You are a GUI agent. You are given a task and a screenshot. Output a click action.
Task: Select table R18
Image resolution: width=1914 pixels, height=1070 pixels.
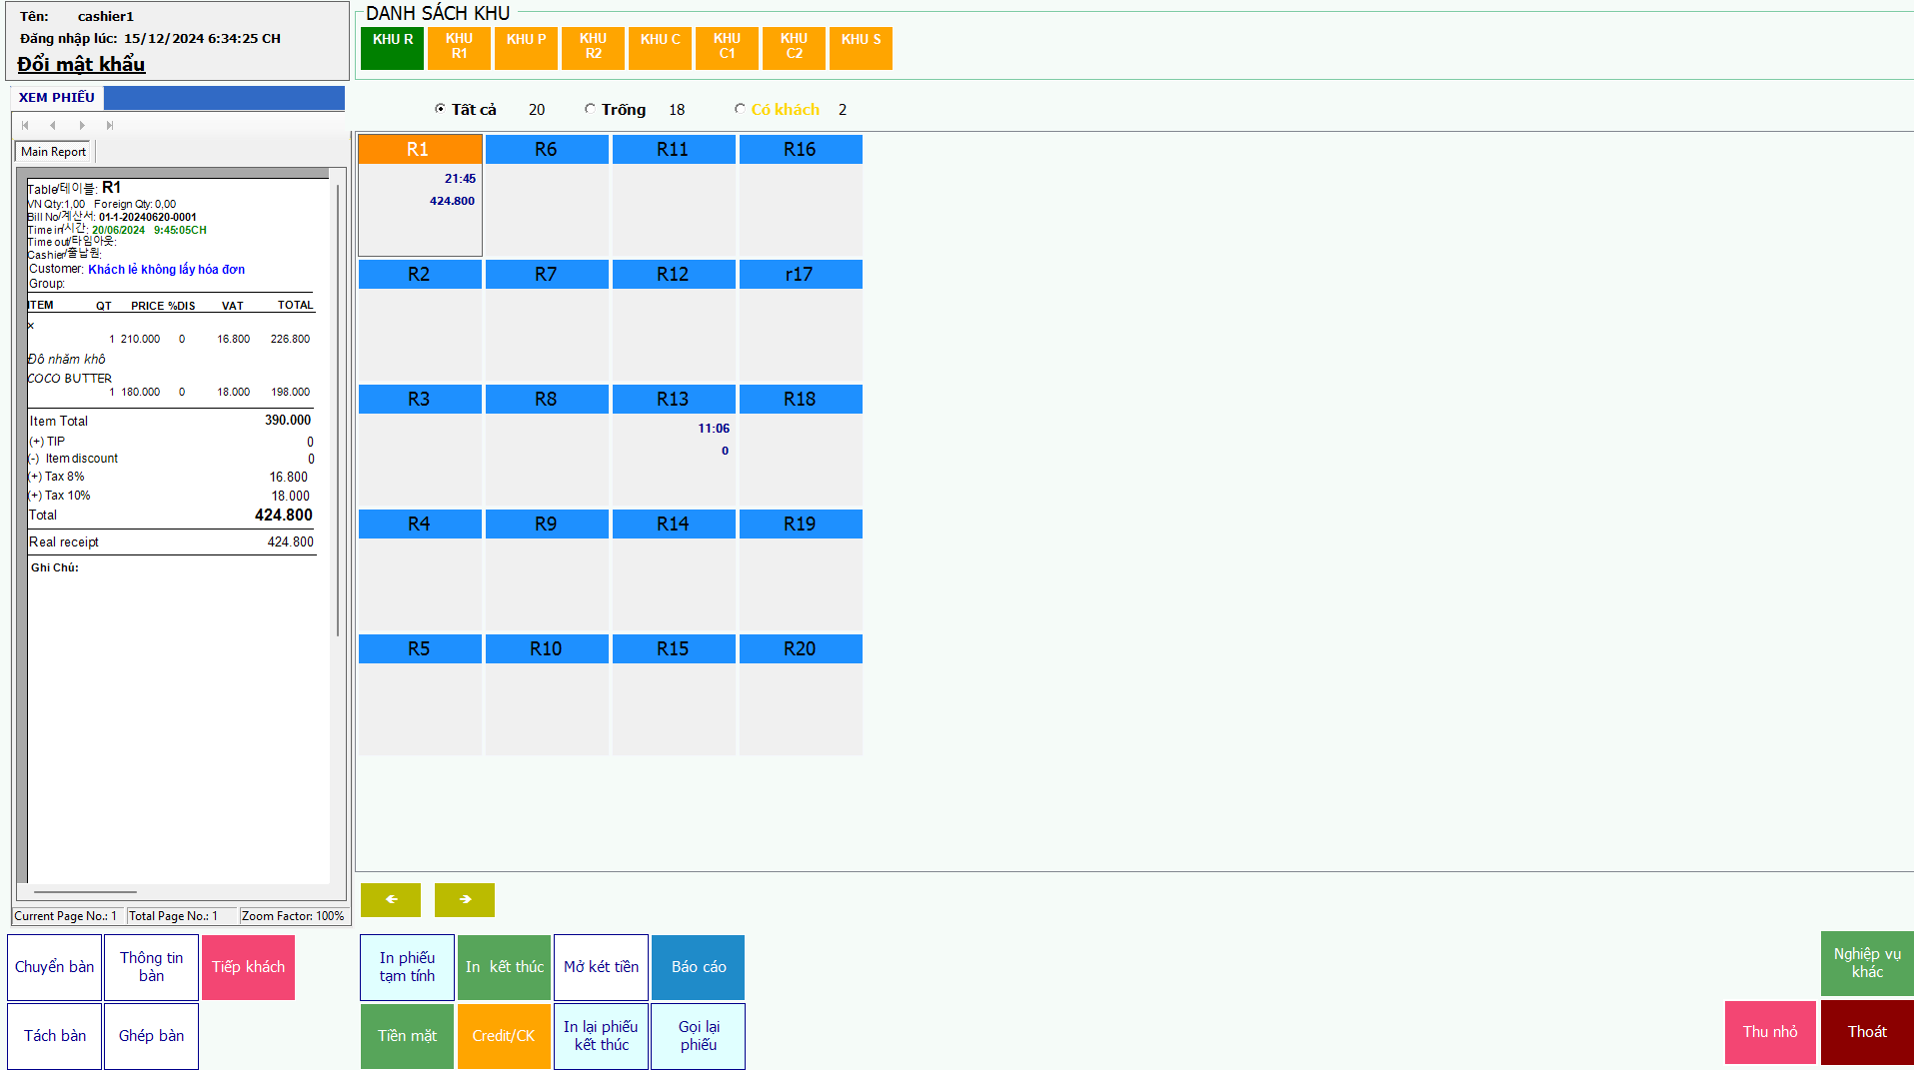click(801, 445)
